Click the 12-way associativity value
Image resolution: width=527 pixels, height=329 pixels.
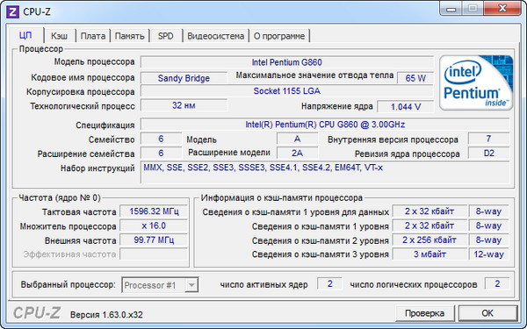[x=488, y=254]
